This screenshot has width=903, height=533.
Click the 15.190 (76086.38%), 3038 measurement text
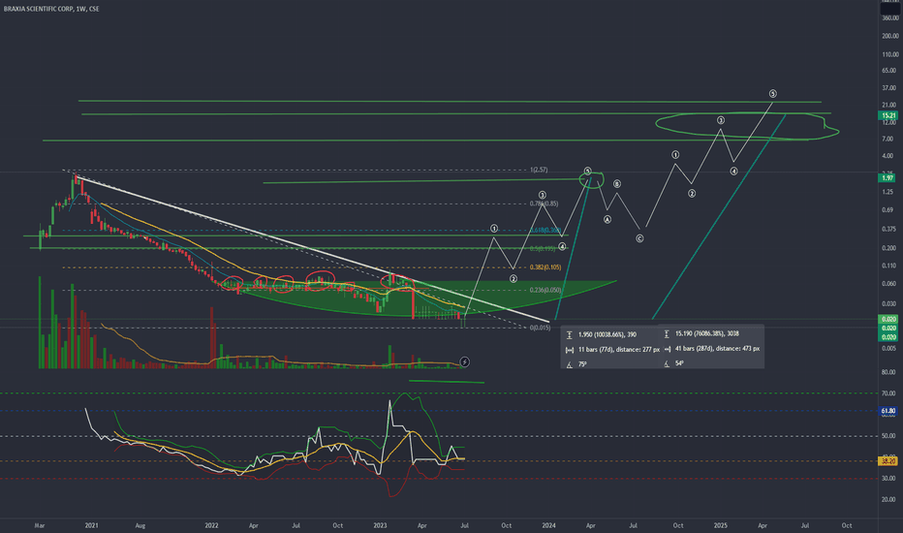(706, 333)
